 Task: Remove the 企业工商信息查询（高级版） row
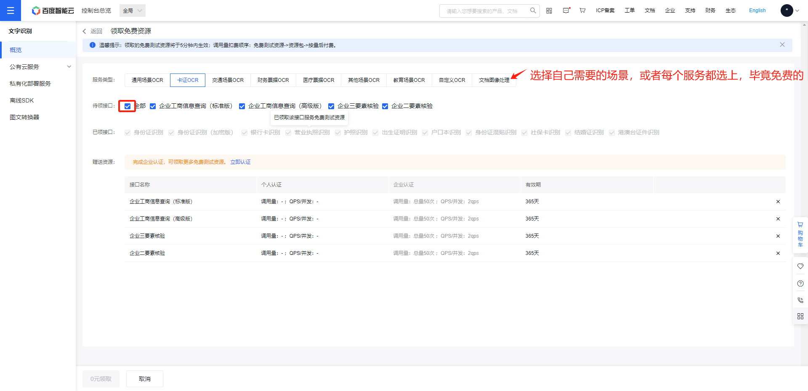tap(778, 219)
